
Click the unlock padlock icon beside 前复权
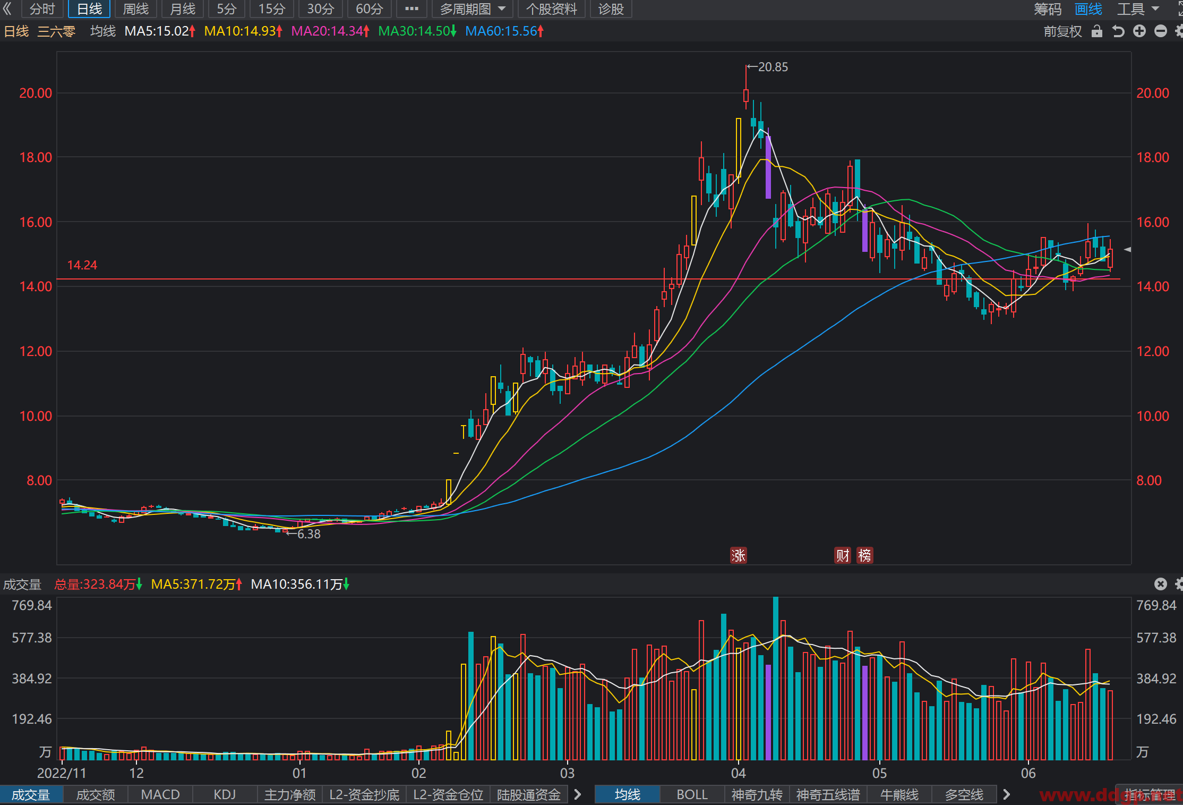point(1097,31)
